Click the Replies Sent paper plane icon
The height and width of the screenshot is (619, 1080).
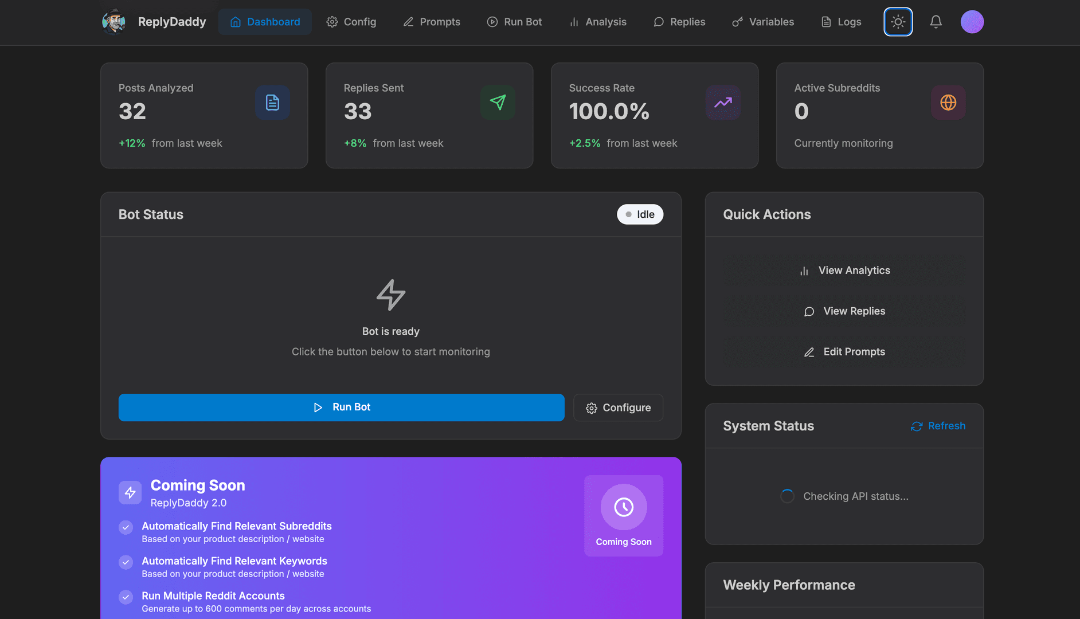coord(498,103)
